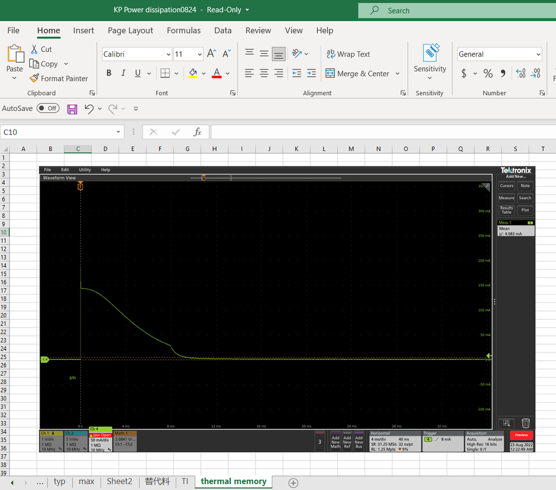The image size is (556, 490).
Task: Click the Copy icon
Action: click(34, 64)
